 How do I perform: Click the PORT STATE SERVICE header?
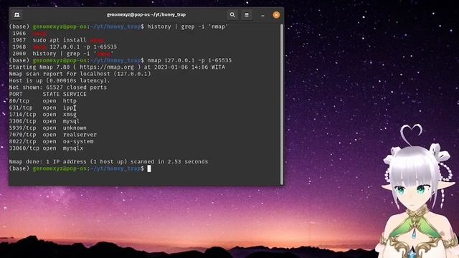pos(48,94)
